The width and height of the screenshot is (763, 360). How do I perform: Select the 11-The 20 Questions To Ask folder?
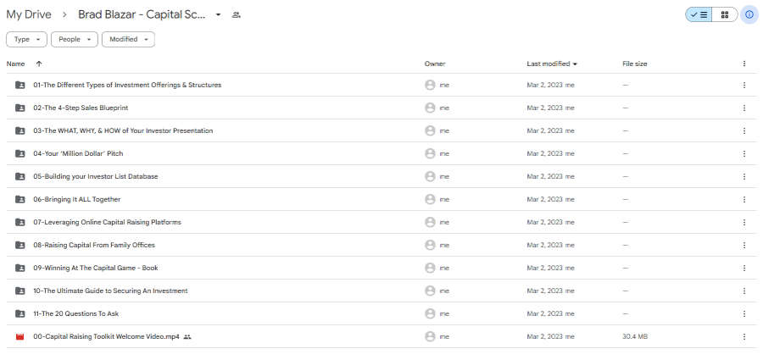(x=75, y=313)
